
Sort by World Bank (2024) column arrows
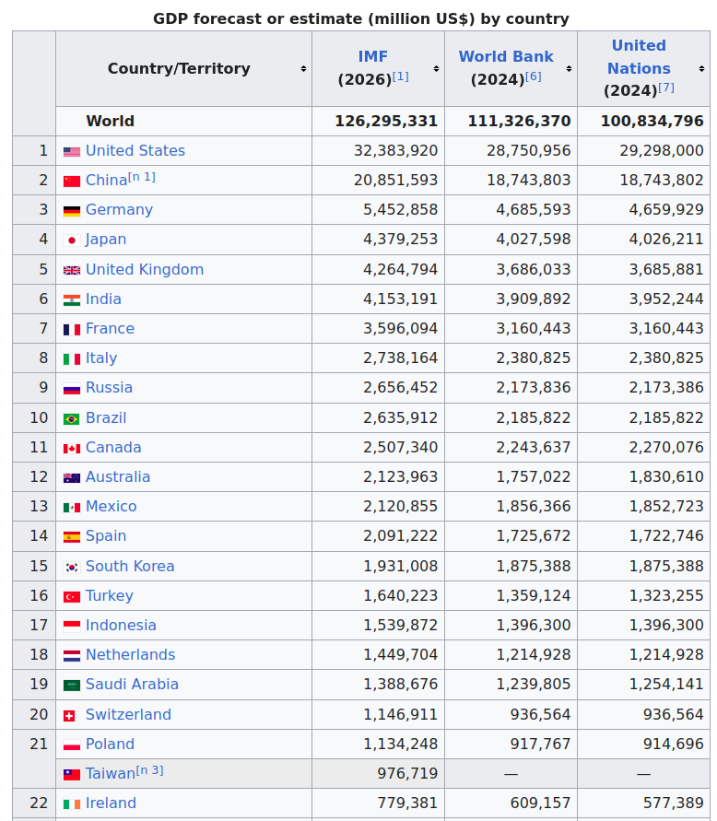(x=569, y=68)
